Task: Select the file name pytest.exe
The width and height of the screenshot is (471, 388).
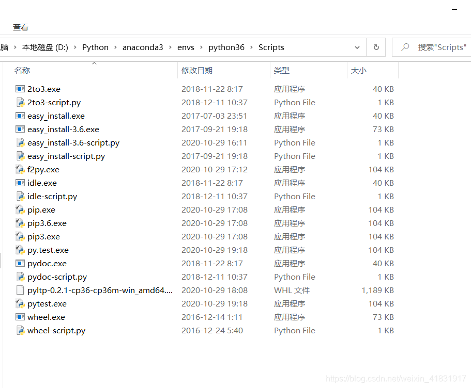Action: tap(47, 304)
